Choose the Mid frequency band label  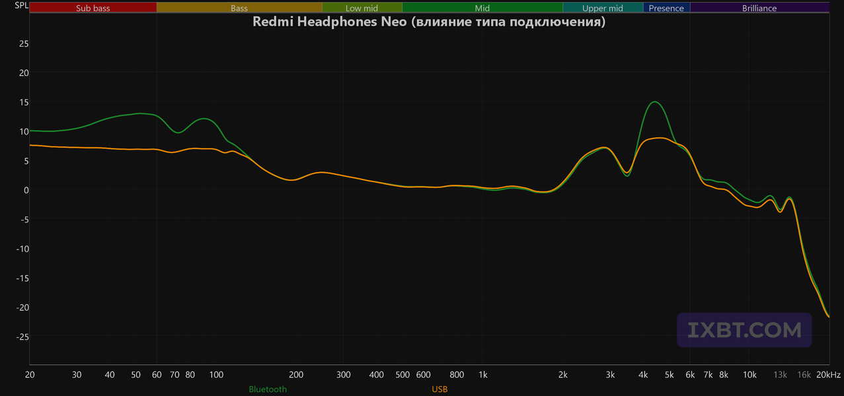[x=482, y=8]
